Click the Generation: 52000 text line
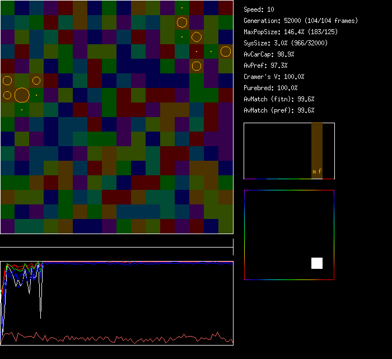Screen dimensions: 392x359 pos(301,21)
